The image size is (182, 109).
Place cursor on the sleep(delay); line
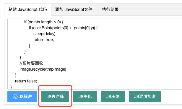[x=45, y=34]
